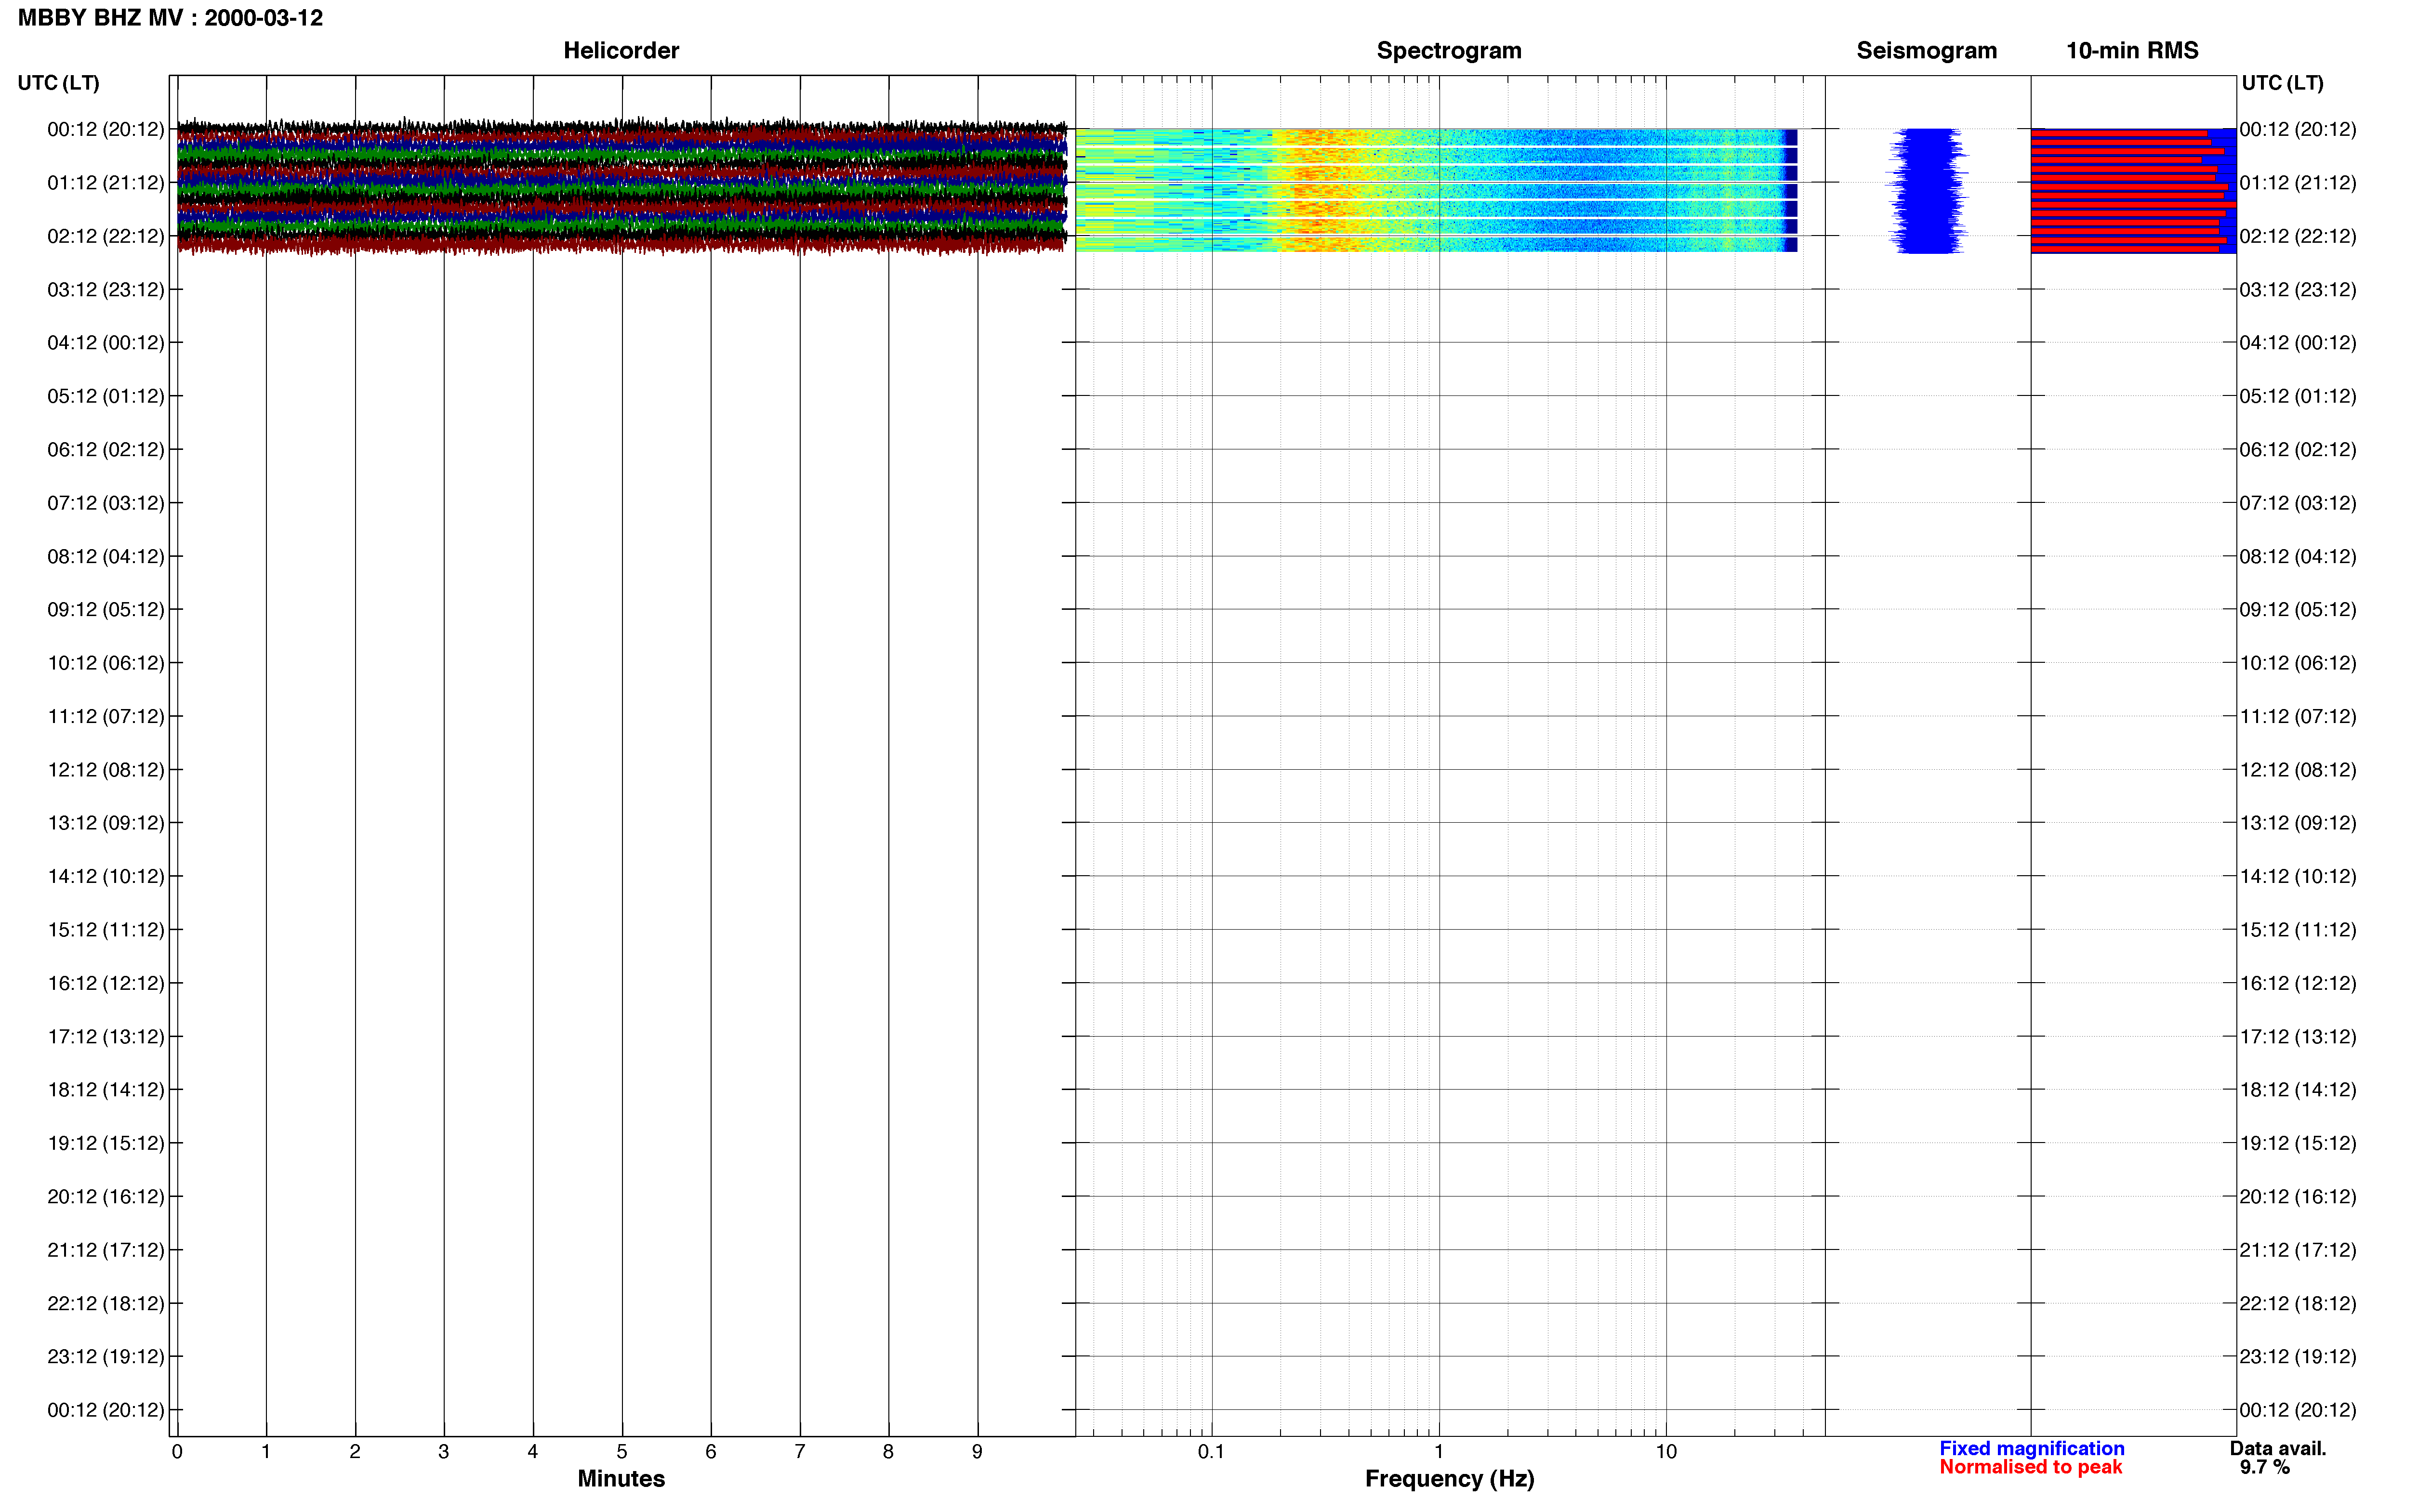This screenshot has width=2418, height=1512.
Task: Click '08:12 (04:12)' on the Helicorder time axis
Action: point(106,556)
